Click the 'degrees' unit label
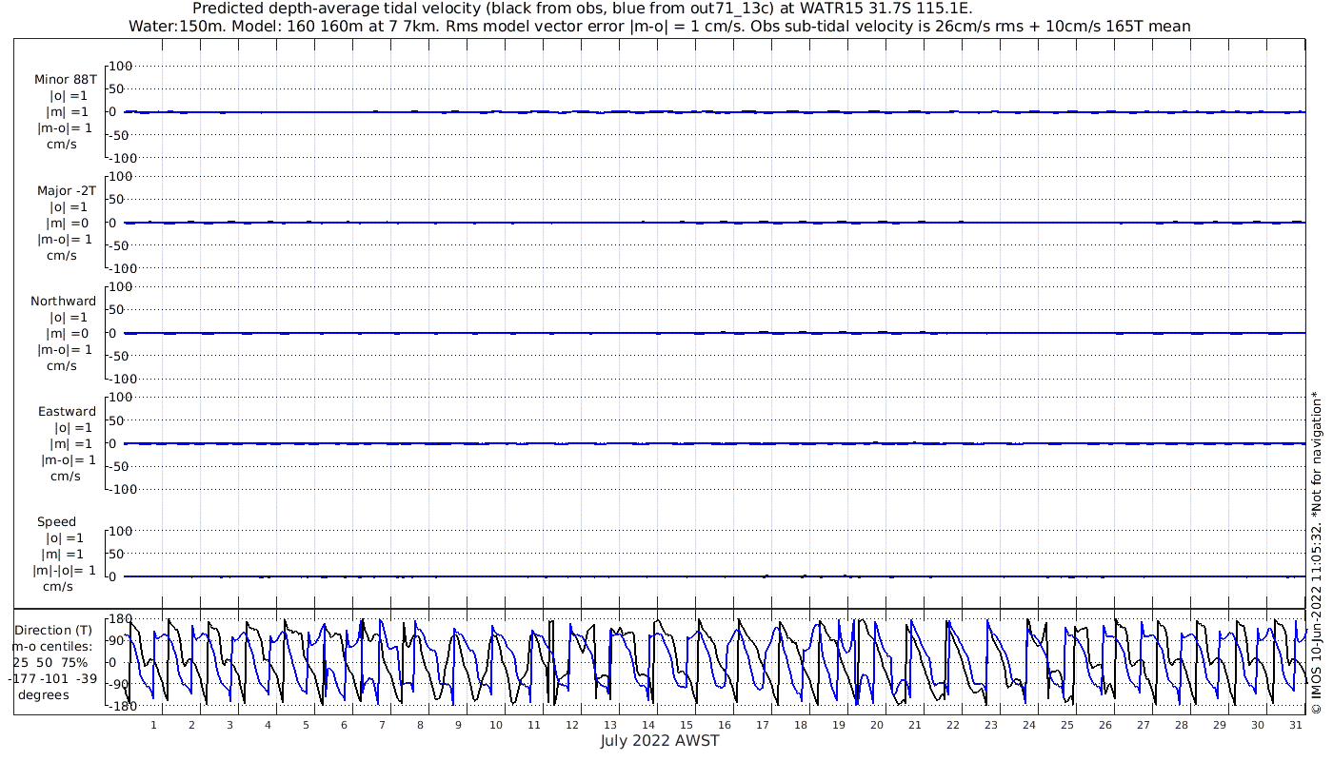Image resolution: width=1333 pixels, height=761 pixels. (42, 695)
